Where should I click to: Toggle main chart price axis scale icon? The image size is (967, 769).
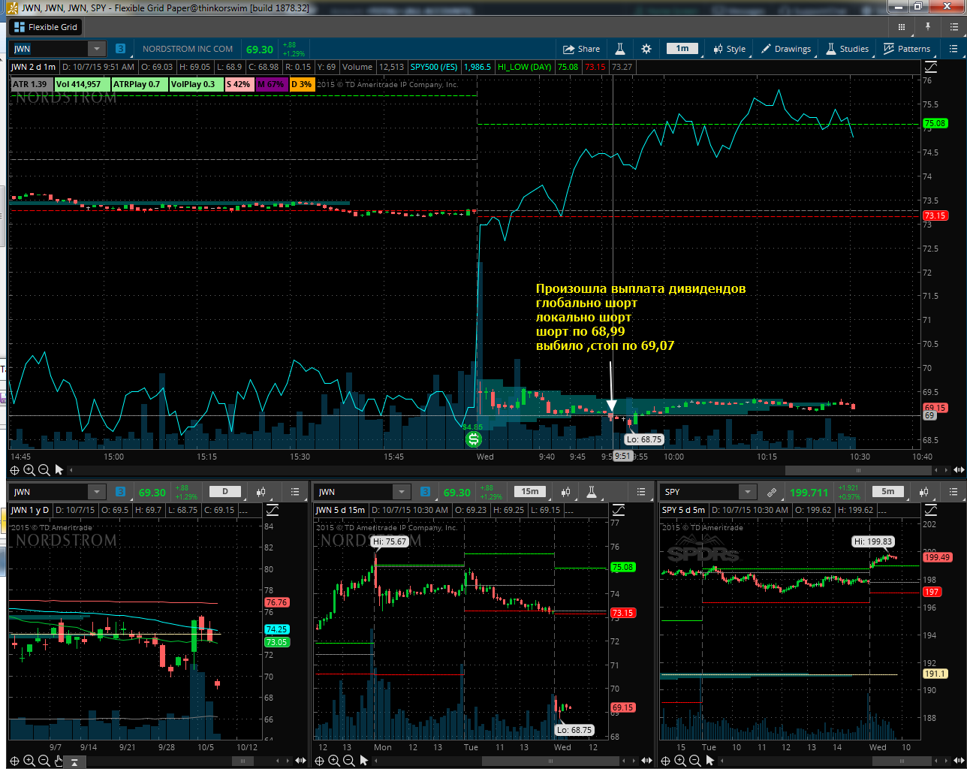(930, 67)
